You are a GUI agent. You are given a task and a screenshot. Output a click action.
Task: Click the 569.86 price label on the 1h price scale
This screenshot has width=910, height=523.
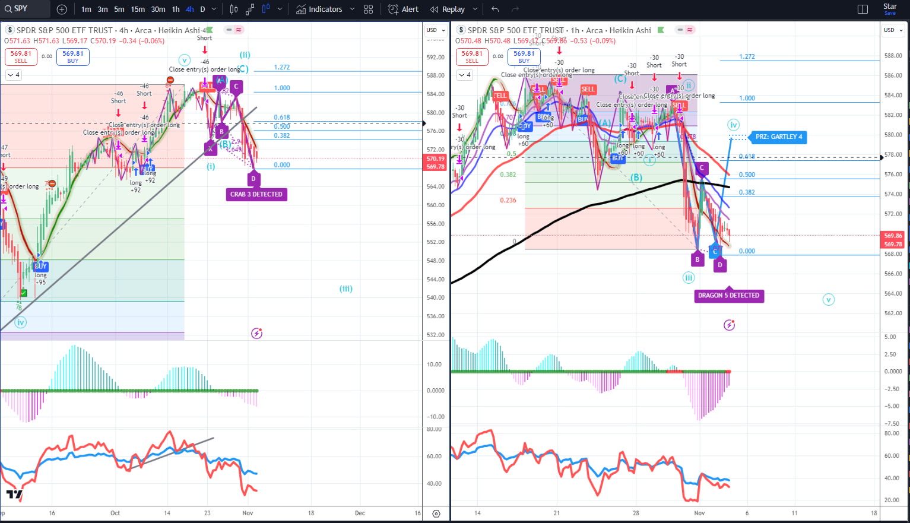(893, 236)
